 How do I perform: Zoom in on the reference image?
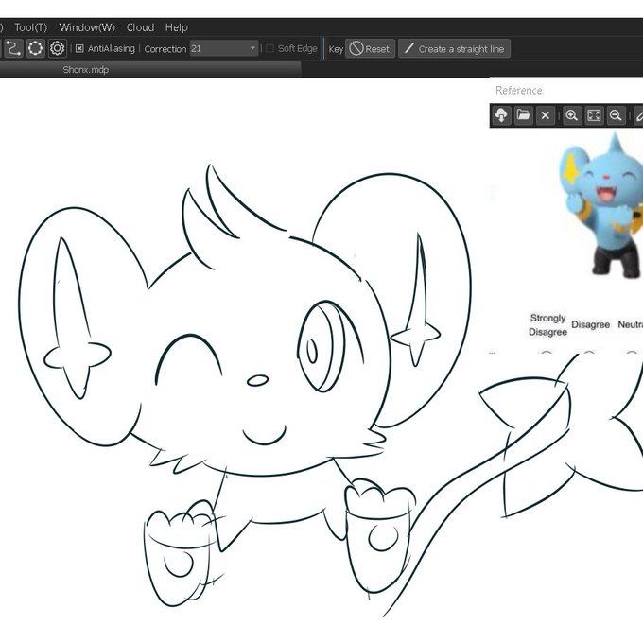572,115
